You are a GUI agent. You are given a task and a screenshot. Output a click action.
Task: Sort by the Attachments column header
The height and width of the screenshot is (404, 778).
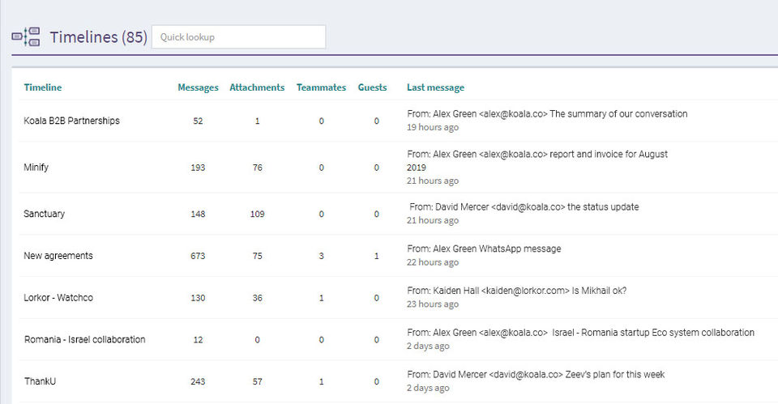[257, 87]
